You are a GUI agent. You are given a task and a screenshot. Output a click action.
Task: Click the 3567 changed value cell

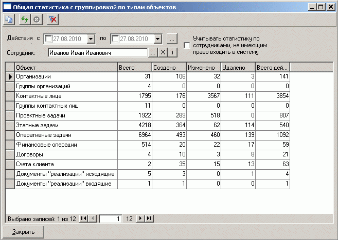(204, 96)
